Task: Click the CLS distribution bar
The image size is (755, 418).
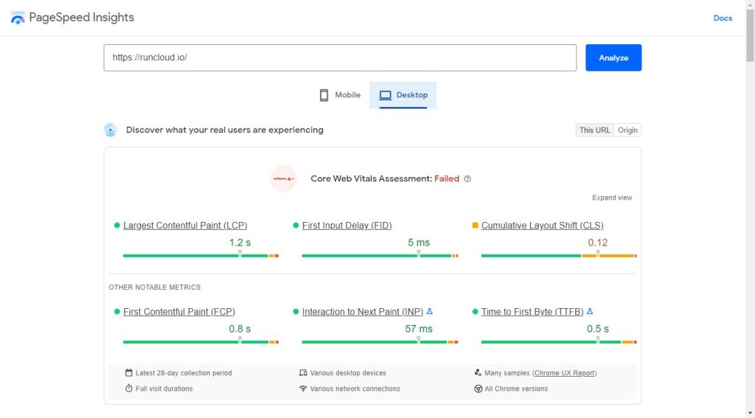Action: pyautogui.click(x=559, y=256)
